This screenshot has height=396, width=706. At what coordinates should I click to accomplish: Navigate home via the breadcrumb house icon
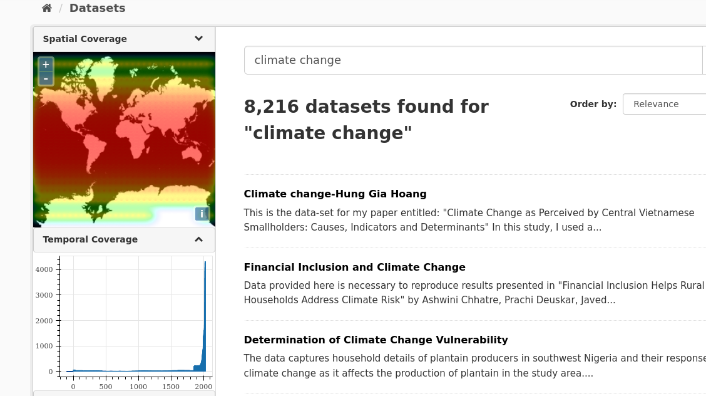click(x=46, y=8)
